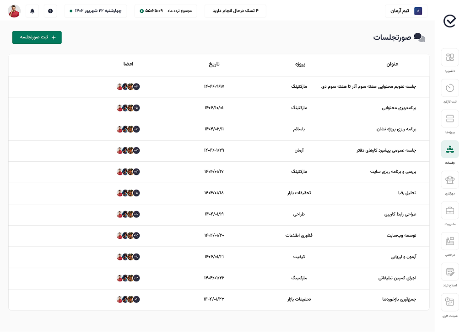465x333 pixels.
Task: Open the اجرای کمپین تبلیغاتی meeting row
Action: coord(219,279)
